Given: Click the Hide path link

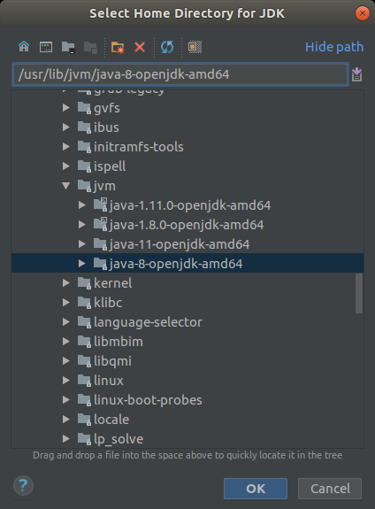Looking at the screenshot, I should 334,47.
